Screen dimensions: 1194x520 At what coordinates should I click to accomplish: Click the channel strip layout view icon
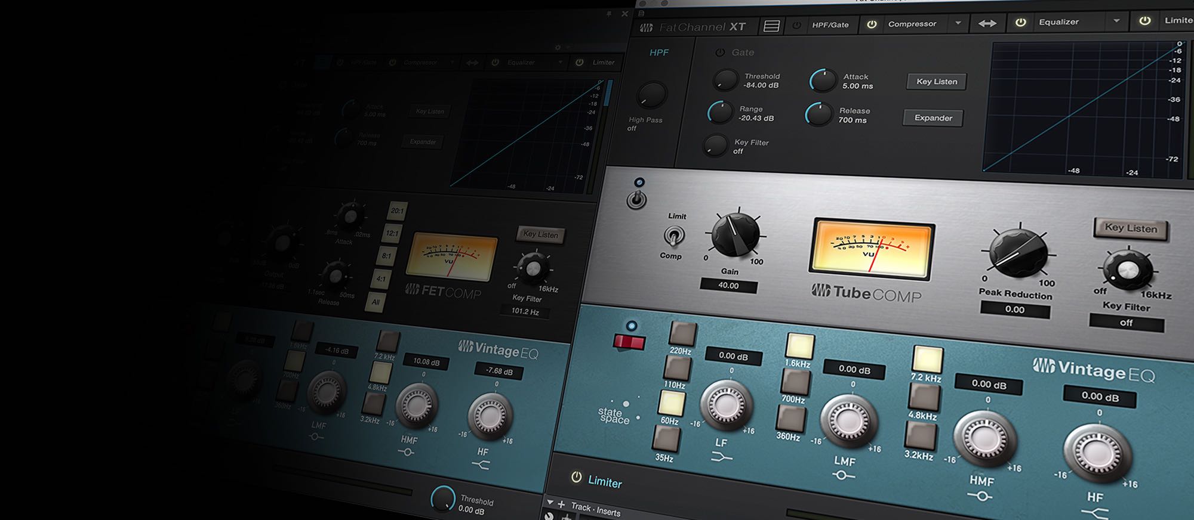771,26
